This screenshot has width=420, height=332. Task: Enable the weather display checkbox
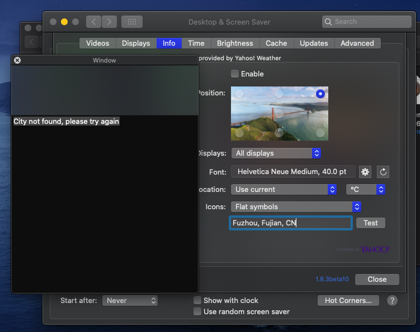235,74
